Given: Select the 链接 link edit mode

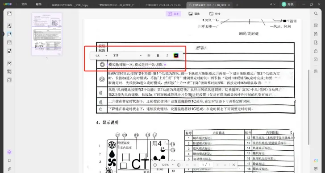Looking at the screenshot, I should (215, 14).
